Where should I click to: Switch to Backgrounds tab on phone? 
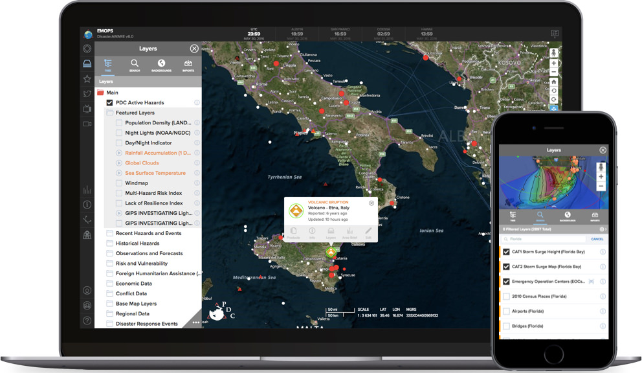568,216
